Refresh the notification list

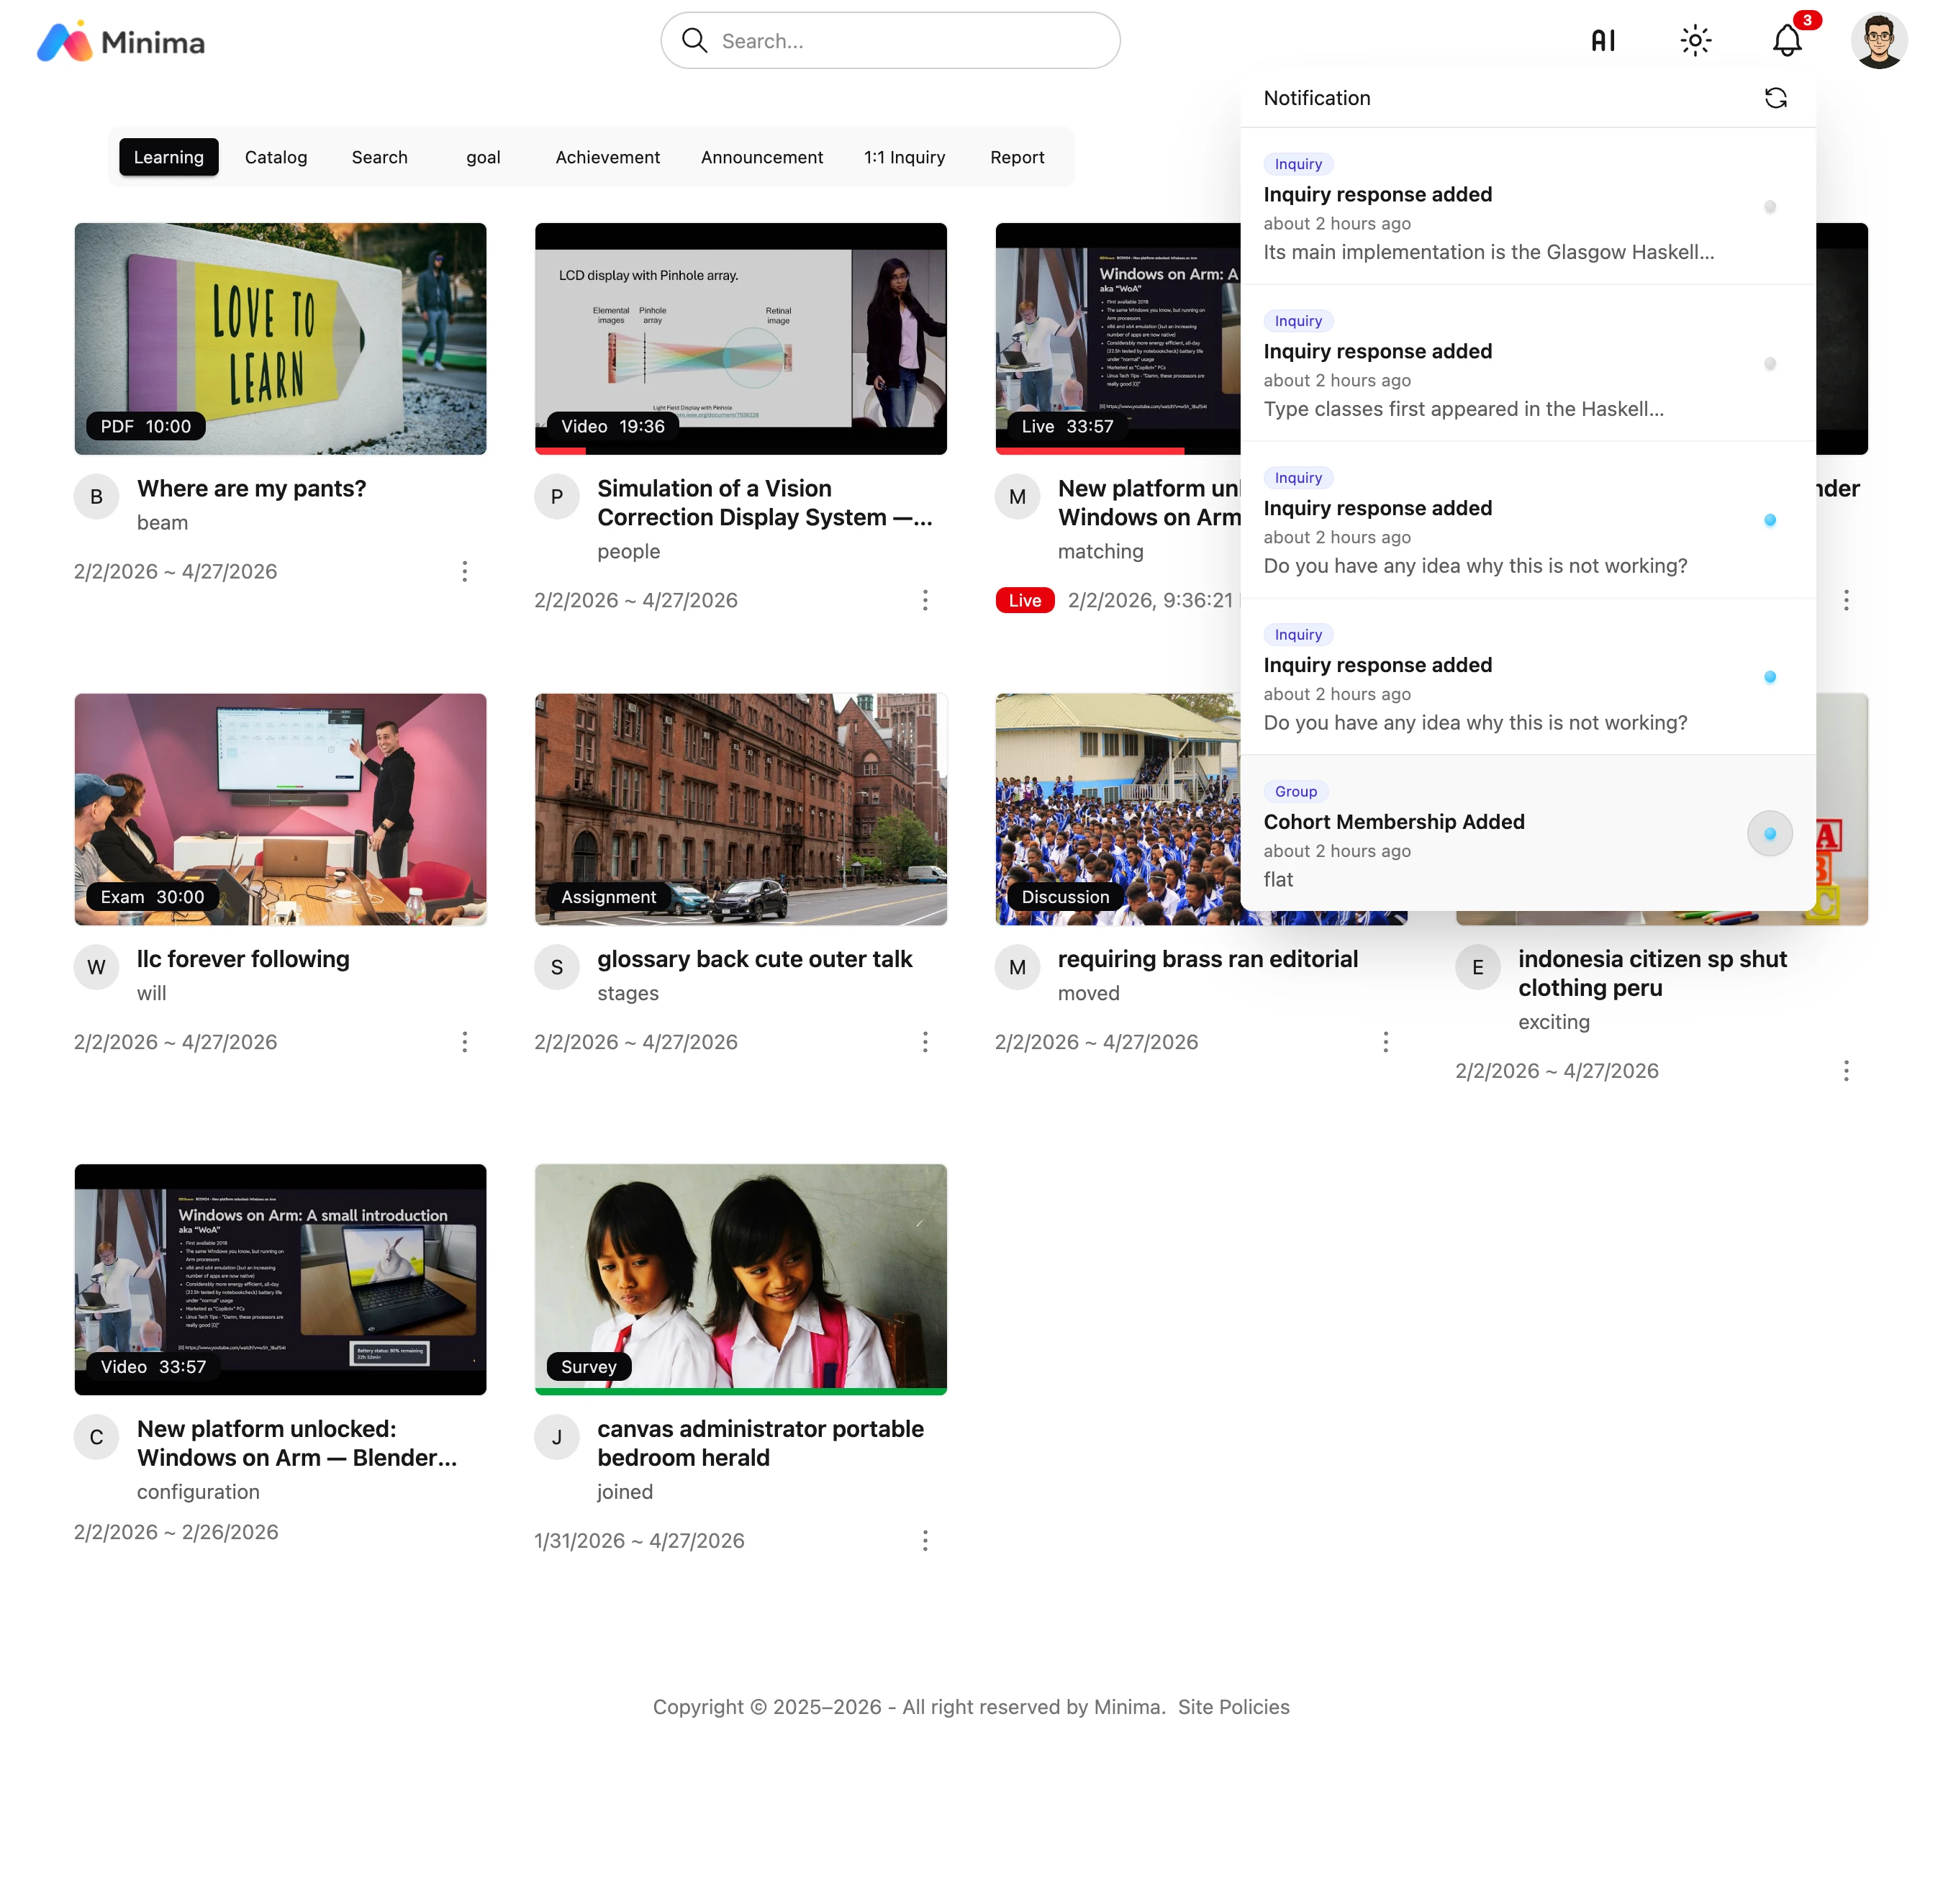coord(1775,98)
